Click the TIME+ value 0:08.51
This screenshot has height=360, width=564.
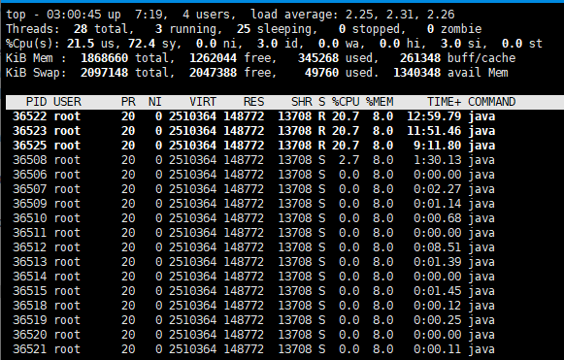(438, 247)
